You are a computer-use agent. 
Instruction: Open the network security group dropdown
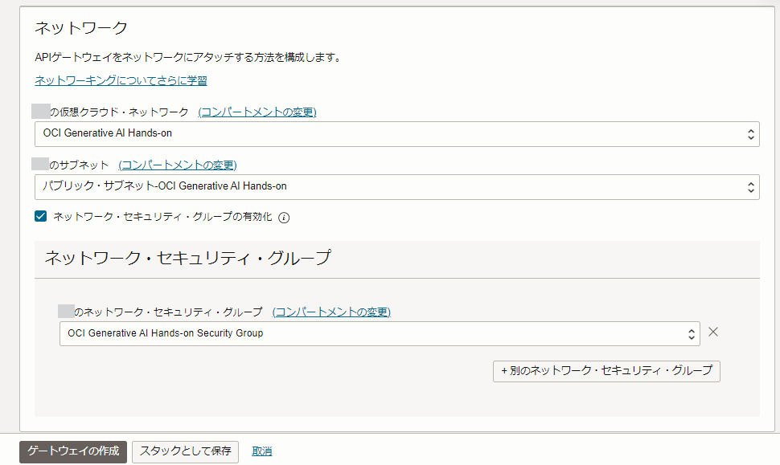(380, 333)
